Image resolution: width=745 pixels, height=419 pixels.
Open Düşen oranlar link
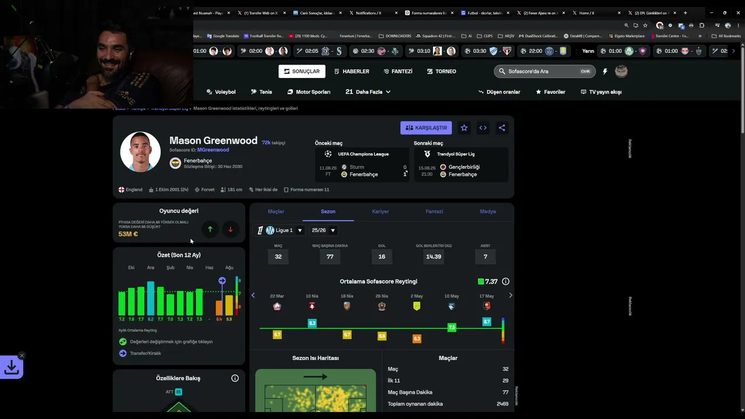(x=499, y=92)
